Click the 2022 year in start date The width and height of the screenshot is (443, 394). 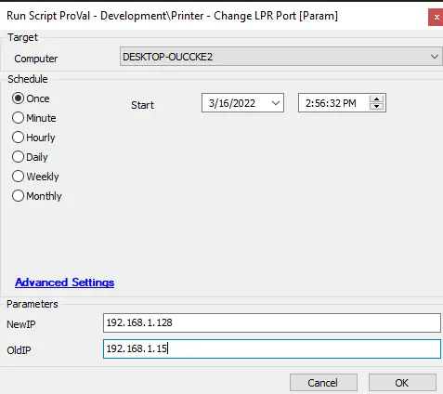[x=243, y=103]
